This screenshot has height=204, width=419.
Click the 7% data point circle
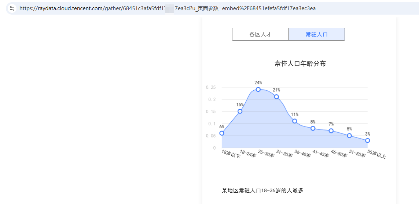coord(331,131)
